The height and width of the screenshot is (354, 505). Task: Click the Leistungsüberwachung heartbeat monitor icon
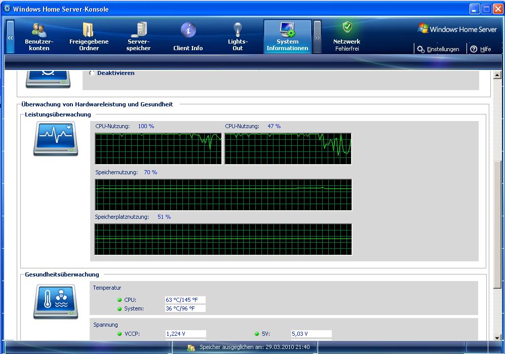click(x=56, y=138)
